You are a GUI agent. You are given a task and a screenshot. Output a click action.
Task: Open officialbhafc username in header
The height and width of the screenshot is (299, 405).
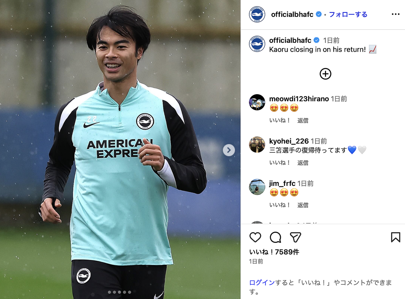(292, 14)
